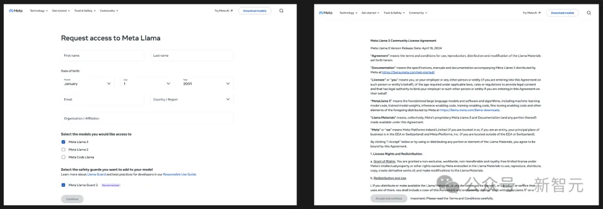This screenshot has height=209, width=603.
Task: Click 'Select the models you would like access to'
Action: pyautogui.click(x=96, y=135)
